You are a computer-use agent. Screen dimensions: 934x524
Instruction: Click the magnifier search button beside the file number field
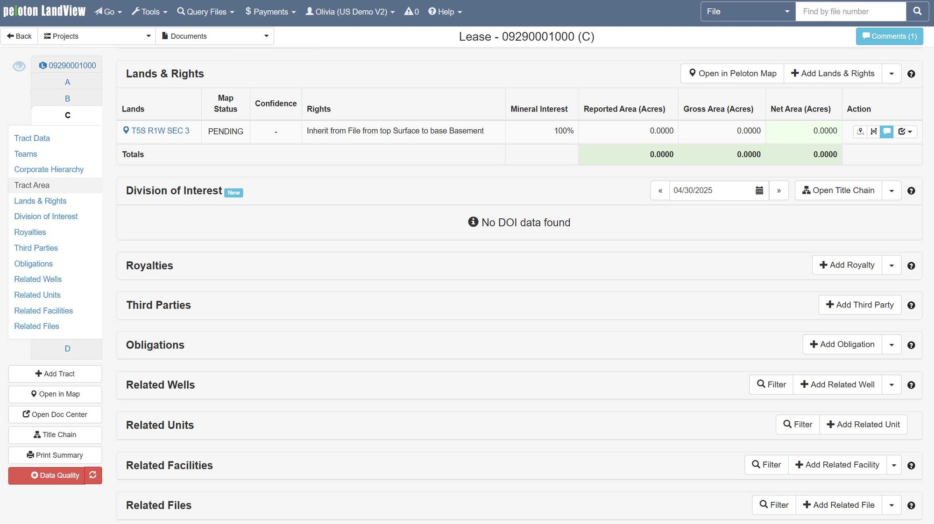917,11
